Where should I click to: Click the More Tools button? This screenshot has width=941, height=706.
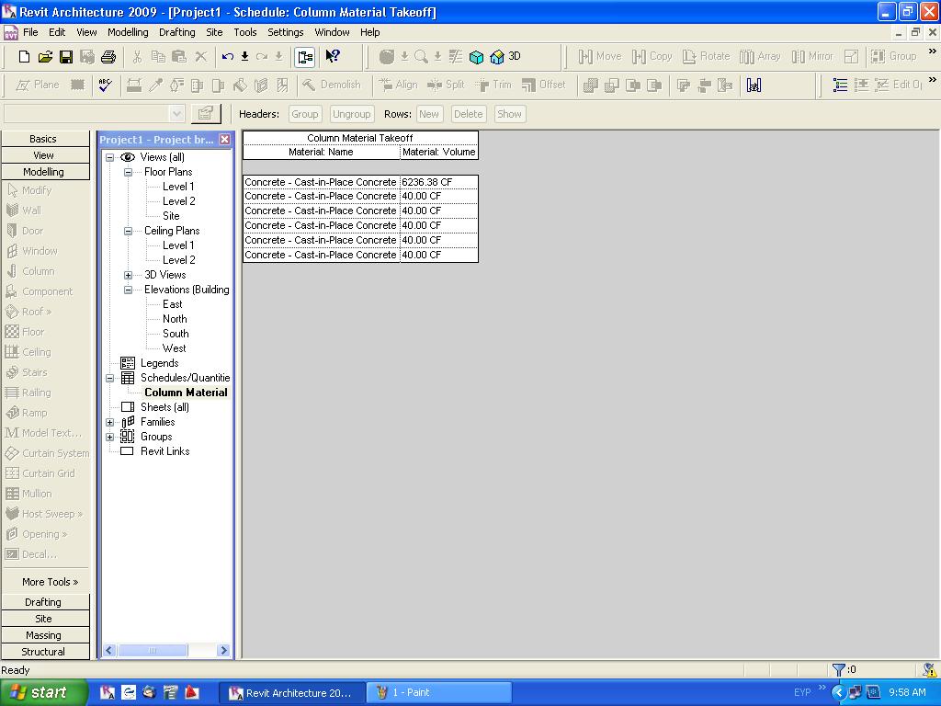pos(50,582)
